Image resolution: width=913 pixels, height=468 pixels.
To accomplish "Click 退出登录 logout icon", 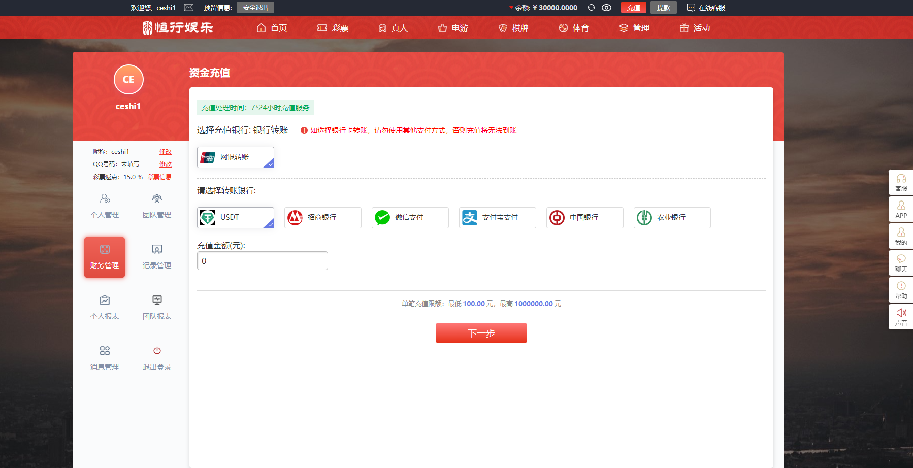I will pos(157,351).
